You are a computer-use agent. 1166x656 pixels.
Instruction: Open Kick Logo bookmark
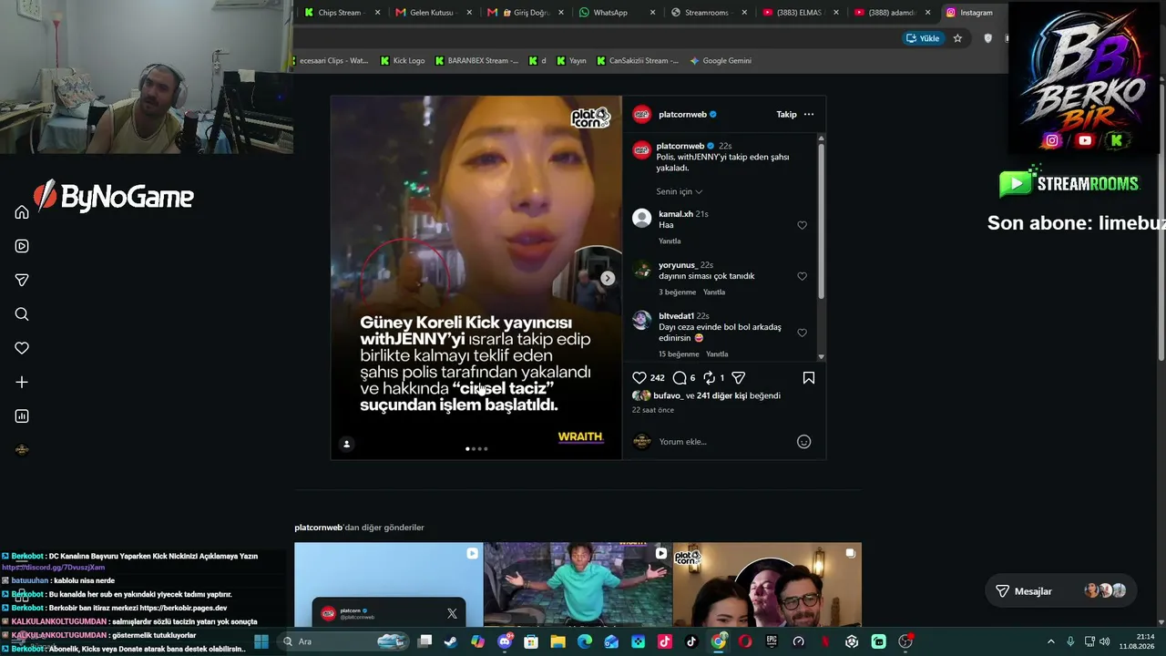(x=402, y=61)
